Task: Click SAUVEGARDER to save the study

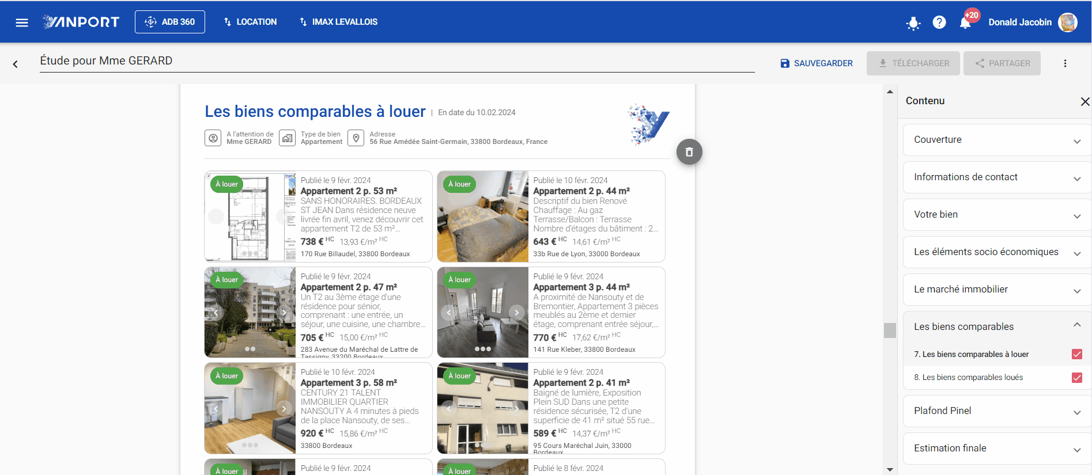Action: tap(817, 63)
